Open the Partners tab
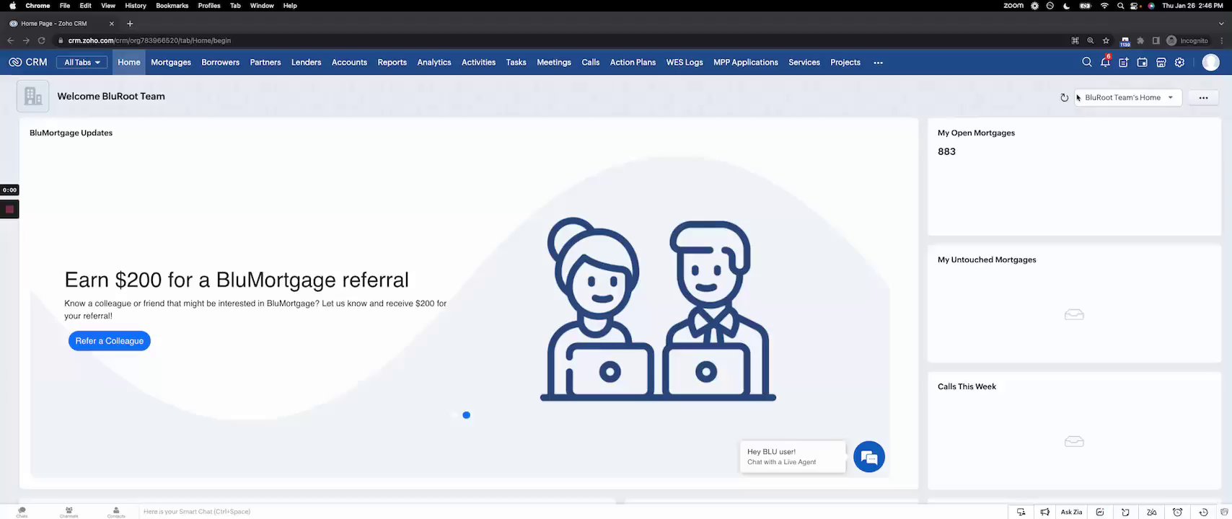Viewport: 1232px width, 519px height. (x=265, y=63)
